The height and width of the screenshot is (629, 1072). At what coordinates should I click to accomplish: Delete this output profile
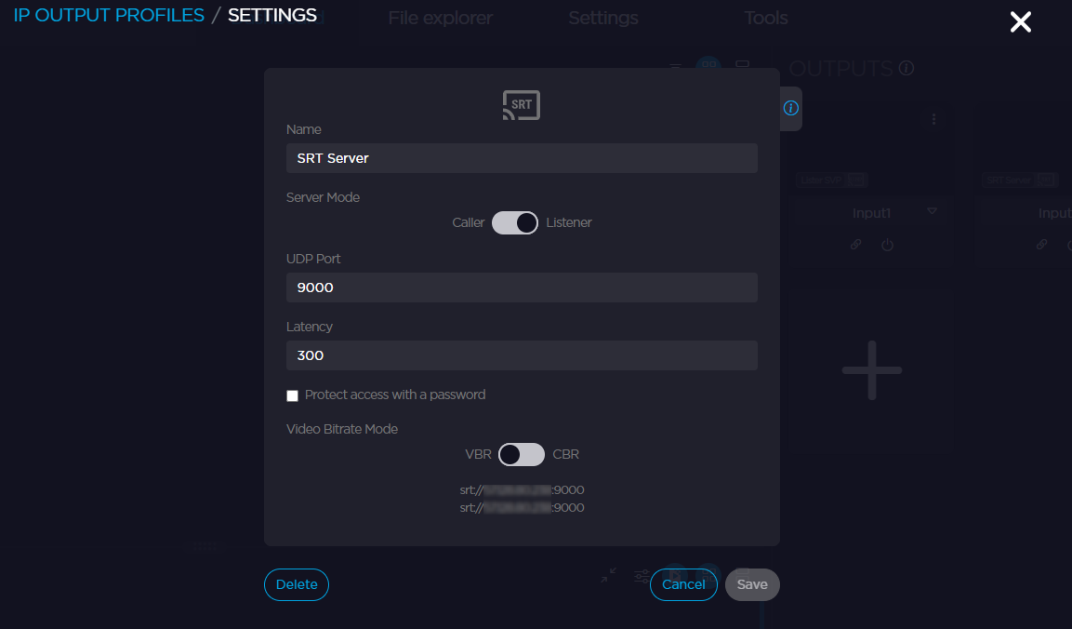coord(296,584)
